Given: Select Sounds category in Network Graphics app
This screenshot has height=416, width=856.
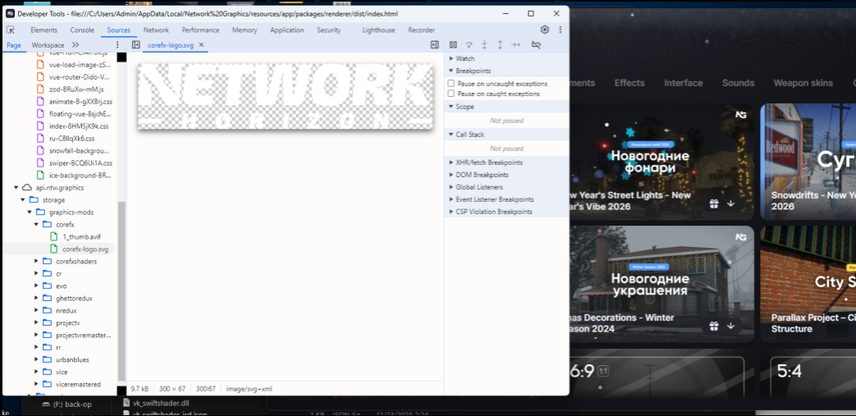Looking at the screenshot, I should point(738,83).
